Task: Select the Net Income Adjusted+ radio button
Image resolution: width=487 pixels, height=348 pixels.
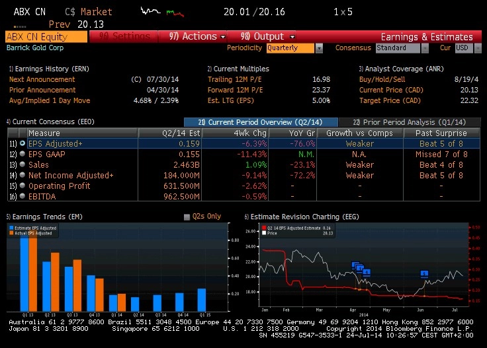Action: [22, 175]
